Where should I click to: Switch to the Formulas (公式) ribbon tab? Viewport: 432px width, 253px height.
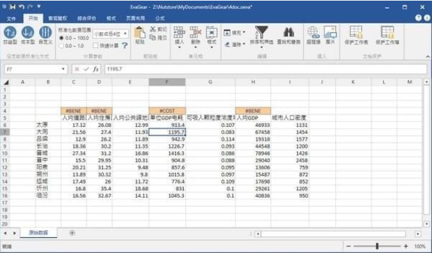point(160,18)
